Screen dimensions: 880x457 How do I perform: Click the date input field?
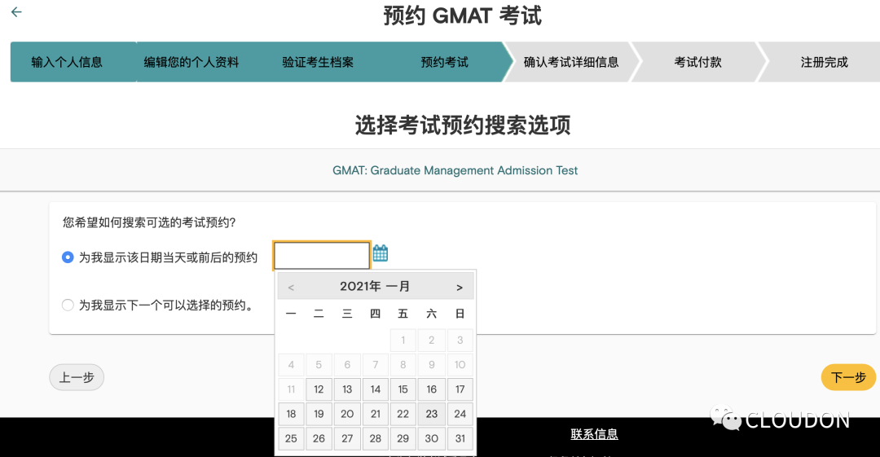coord(322,256)
